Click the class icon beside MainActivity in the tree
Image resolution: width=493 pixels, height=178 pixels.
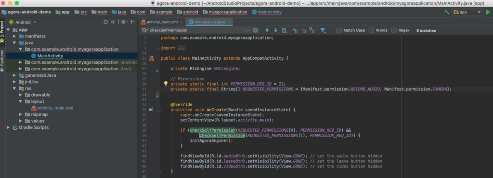(34, 56)
